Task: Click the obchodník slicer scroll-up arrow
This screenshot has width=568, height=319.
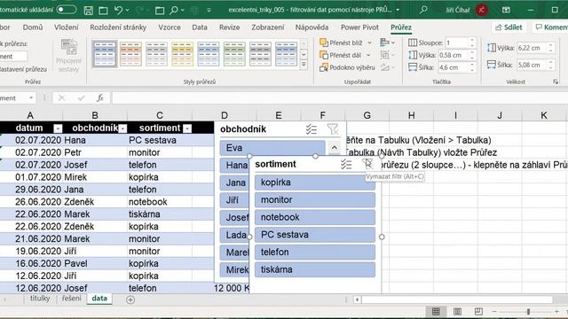Action: [334, 148]
